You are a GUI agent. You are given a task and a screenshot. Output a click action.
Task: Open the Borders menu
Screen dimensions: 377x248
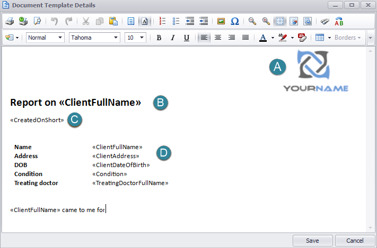tap(348, 38)
